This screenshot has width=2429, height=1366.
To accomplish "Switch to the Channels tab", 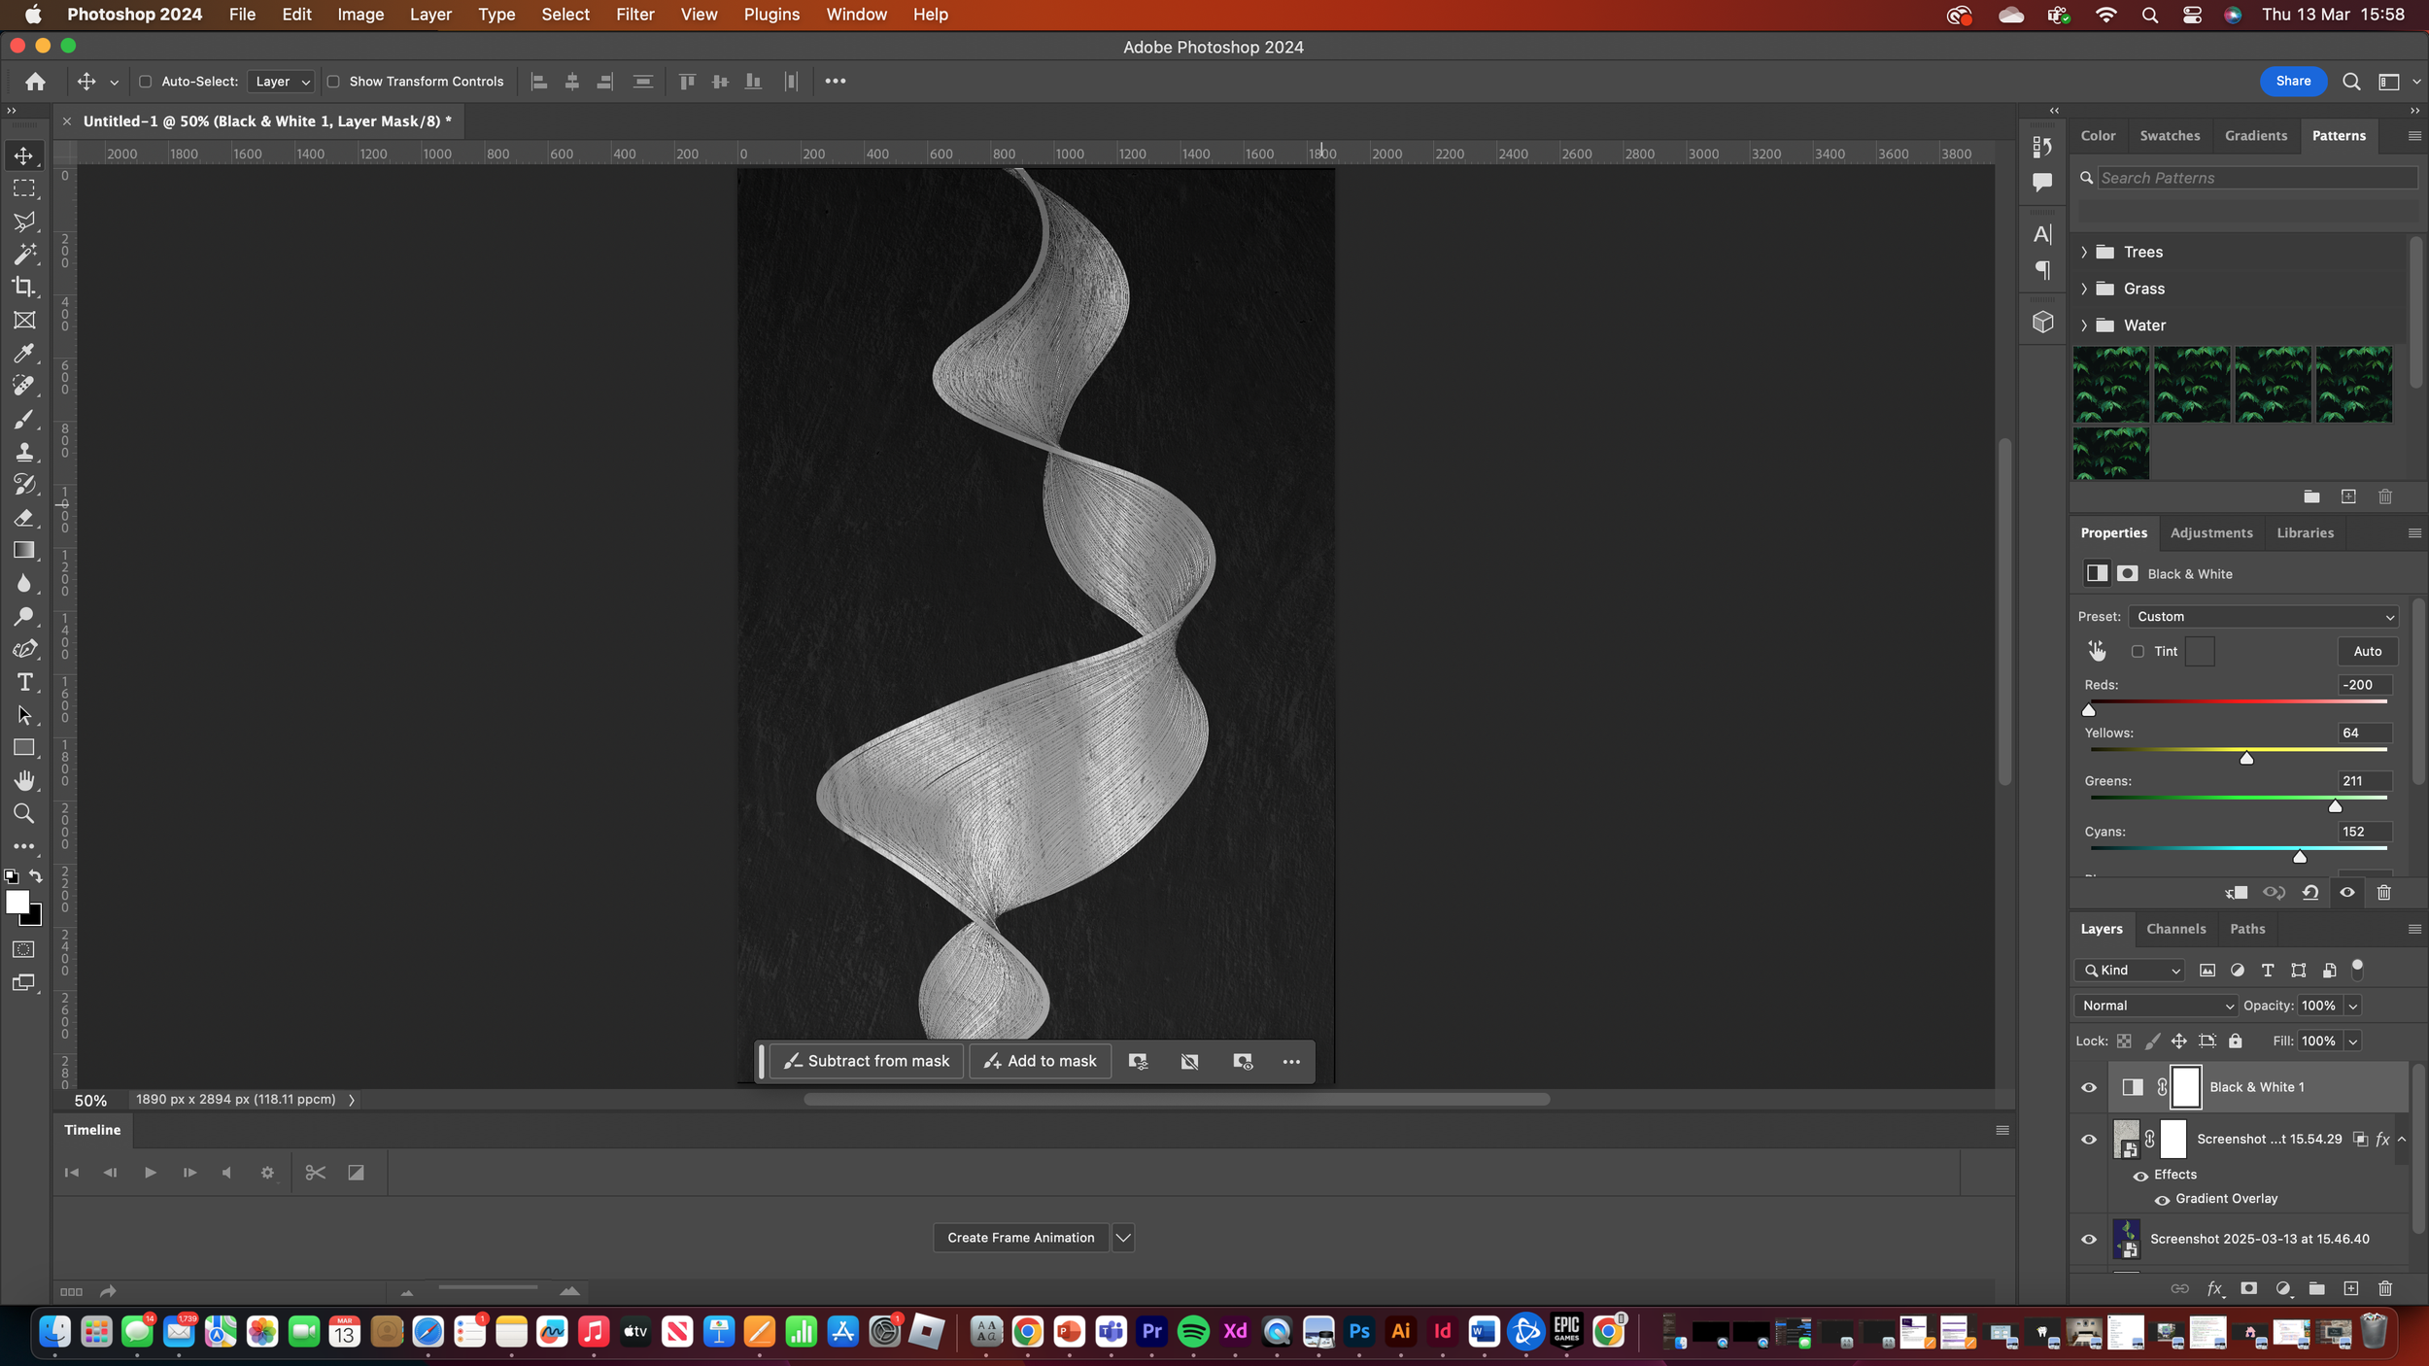I will click(2175, 929).
